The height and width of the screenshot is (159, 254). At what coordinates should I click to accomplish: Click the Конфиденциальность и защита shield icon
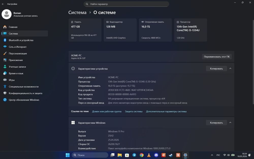tap(5, 93)
